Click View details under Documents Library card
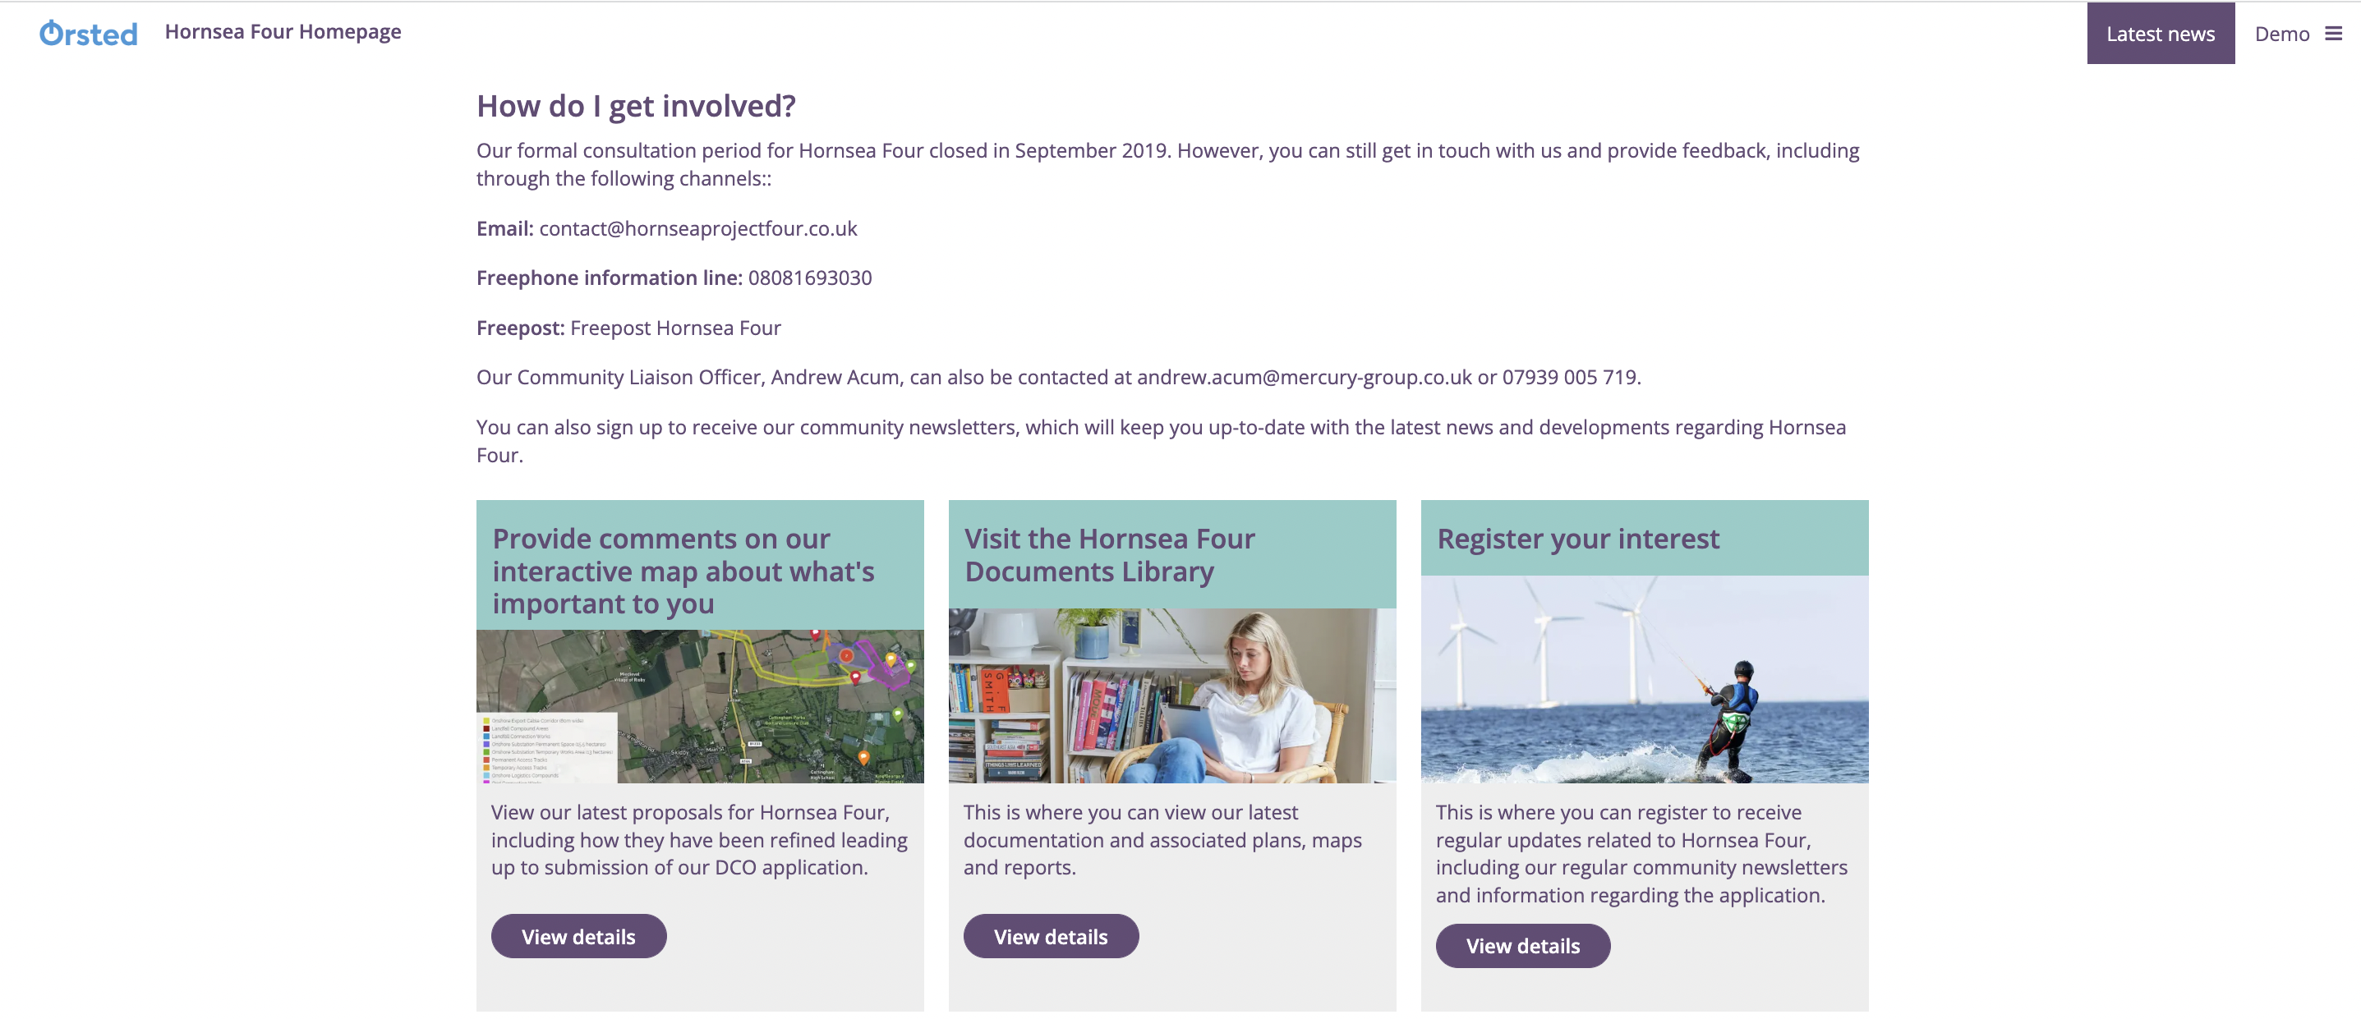Image resolution: width=2361 pixels, height=1019 pixels. click(x=1051, y=937)
